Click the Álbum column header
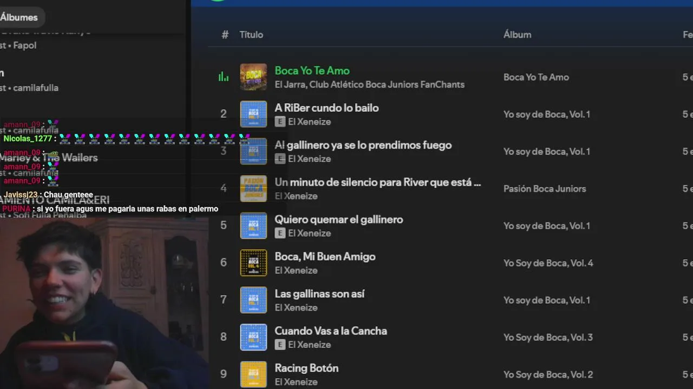 click(517, 35)
